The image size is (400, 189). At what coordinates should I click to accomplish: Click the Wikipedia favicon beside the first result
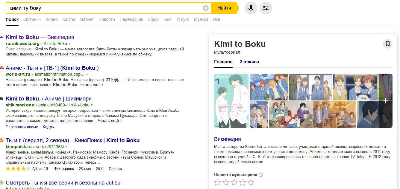pyautogui.click(x=2, y=37)
